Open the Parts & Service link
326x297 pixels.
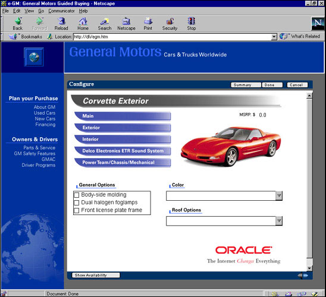[39, 148]
